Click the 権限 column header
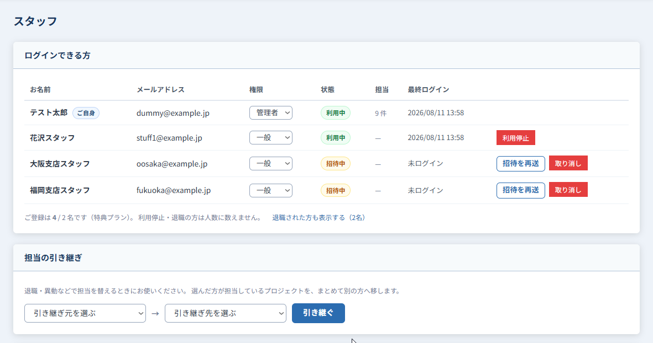The height and width of the screenshot is (343, 653). click(256, 90)
